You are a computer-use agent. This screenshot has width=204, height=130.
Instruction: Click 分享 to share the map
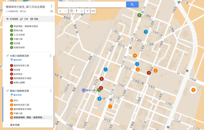pyautogui.click(x=24, y=19)
